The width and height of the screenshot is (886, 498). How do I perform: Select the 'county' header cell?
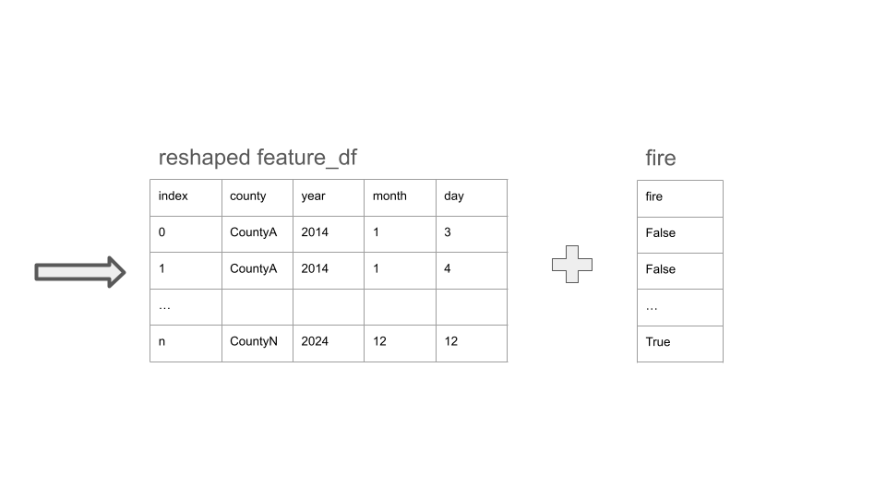[257, 197]
